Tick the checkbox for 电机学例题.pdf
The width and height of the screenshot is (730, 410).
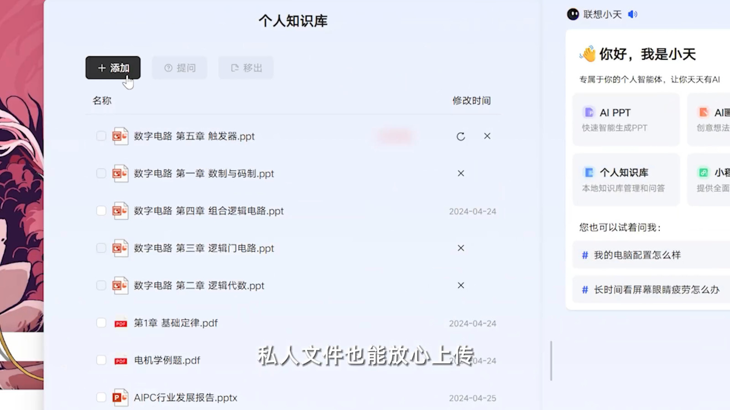pyautogui.click(x=101, y=360)
